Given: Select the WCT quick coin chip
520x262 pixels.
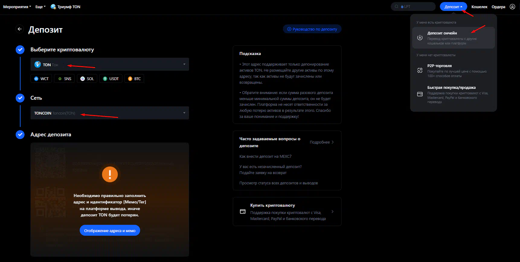Looking at the screenshot, I should click(41, 79).
